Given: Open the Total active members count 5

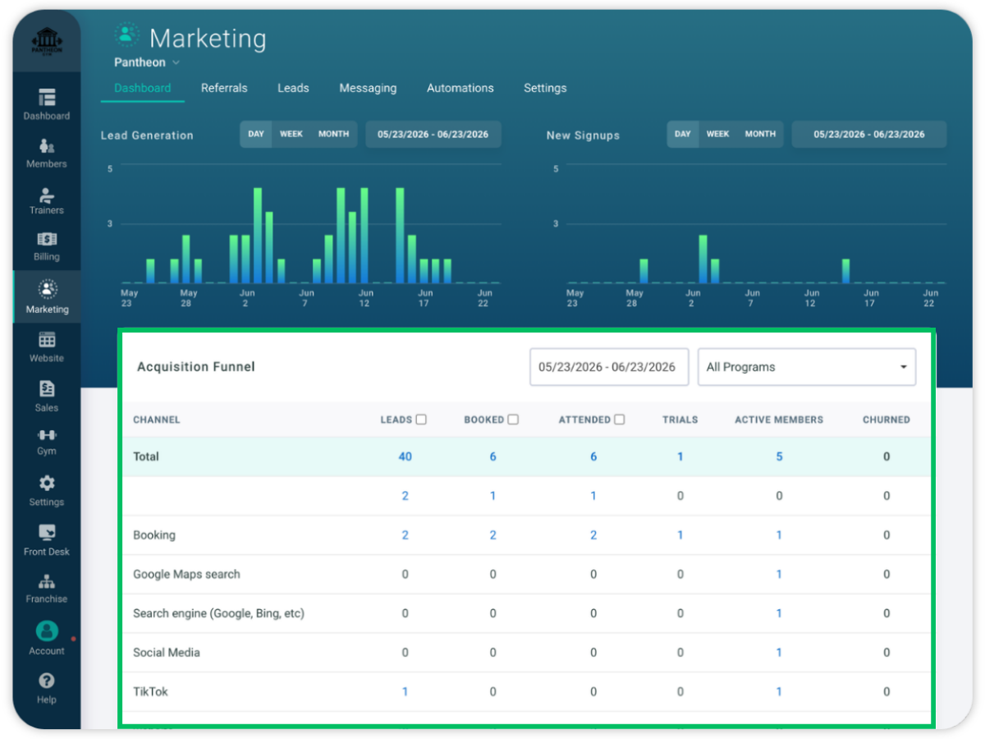Looking at the screenshot, I should click(x=779, y=457).
